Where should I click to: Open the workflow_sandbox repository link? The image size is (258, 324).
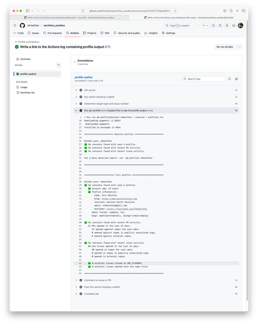click(54, 25)
